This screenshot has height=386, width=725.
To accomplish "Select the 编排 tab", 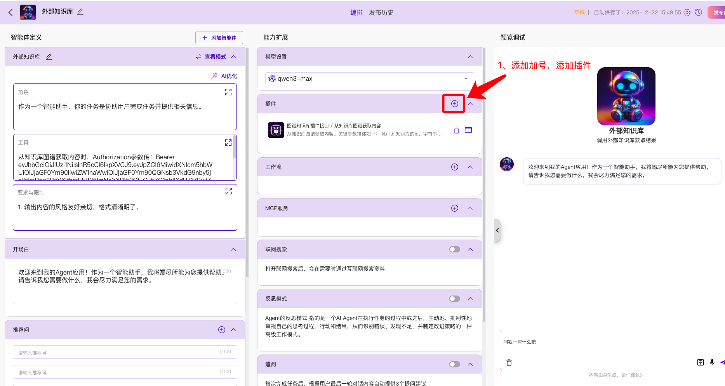I will click(356, 12).
